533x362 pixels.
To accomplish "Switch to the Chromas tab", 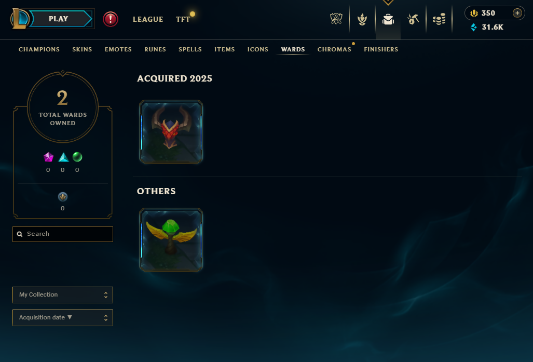I will tap(334, 49).
